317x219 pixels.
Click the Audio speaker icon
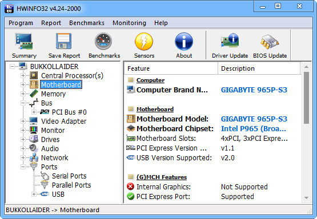[x=34, y=148]
